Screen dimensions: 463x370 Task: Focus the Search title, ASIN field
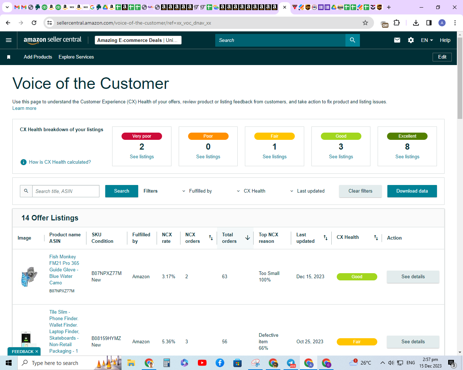(66, 191)
